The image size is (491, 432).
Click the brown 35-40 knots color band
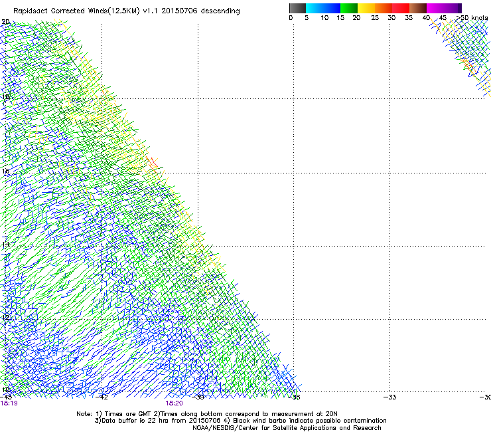click(x=418, y=8)
